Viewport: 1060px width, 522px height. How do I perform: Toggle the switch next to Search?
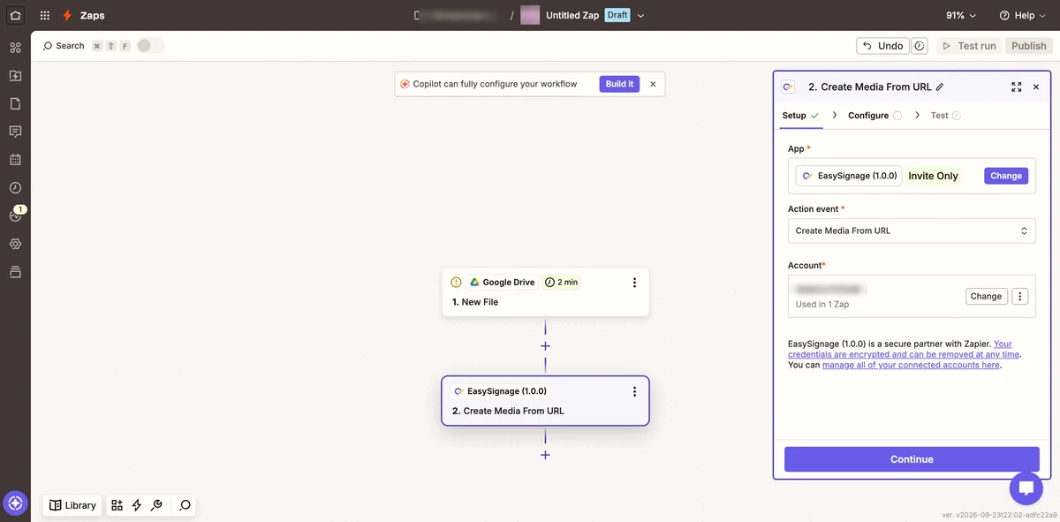click(x=150, y=46)
